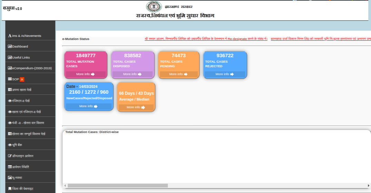Click the Dashboard chart icon in sidebar
Screen dimensions: 371x193
(x=10, y=47)
